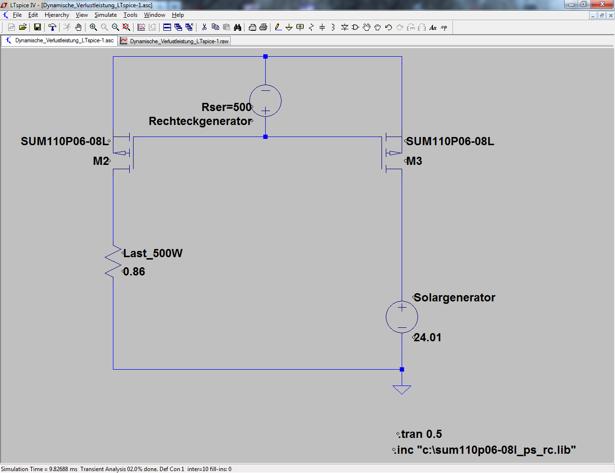Viewport: 615px width, 473px height.
Task: Click the M2 MOSFET symbol
Action: 123,153
